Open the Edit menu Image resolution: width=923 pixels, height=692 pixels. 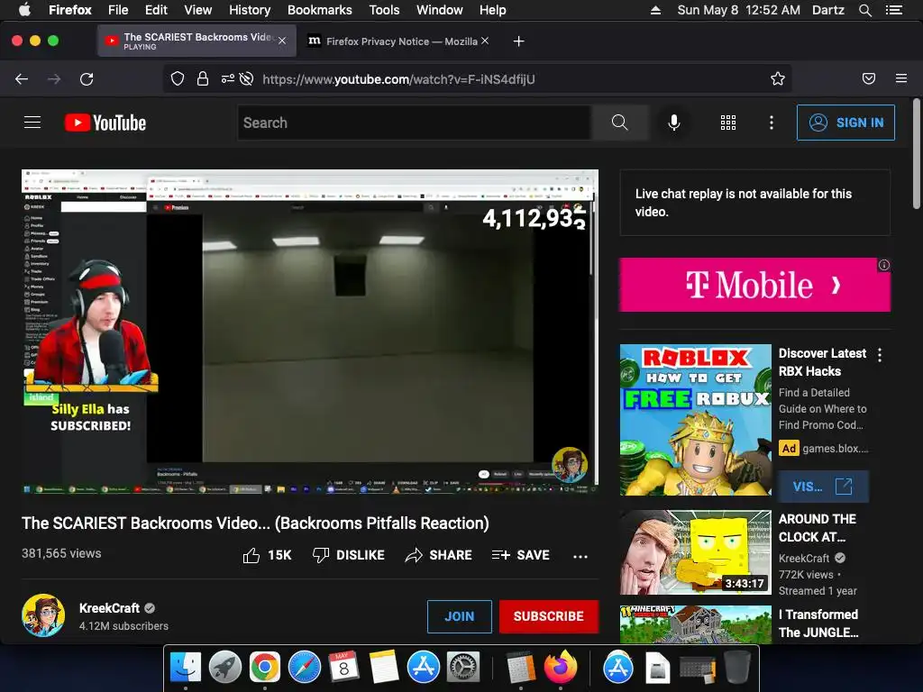click(x=156, y=10)
